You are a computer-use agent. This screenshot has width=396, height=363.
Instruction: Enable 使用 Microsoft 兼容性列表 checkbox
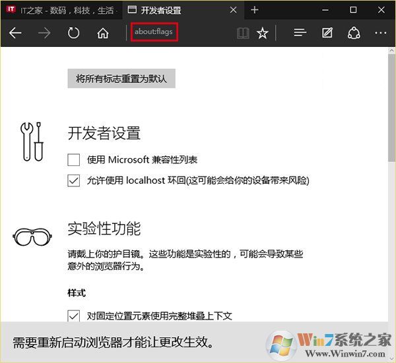coord(74,159)
